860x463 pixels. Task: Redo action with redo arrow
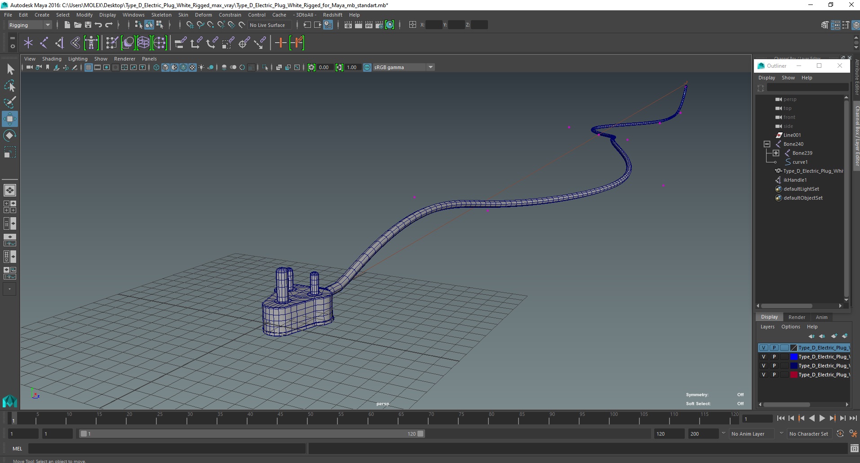[109, 25]
